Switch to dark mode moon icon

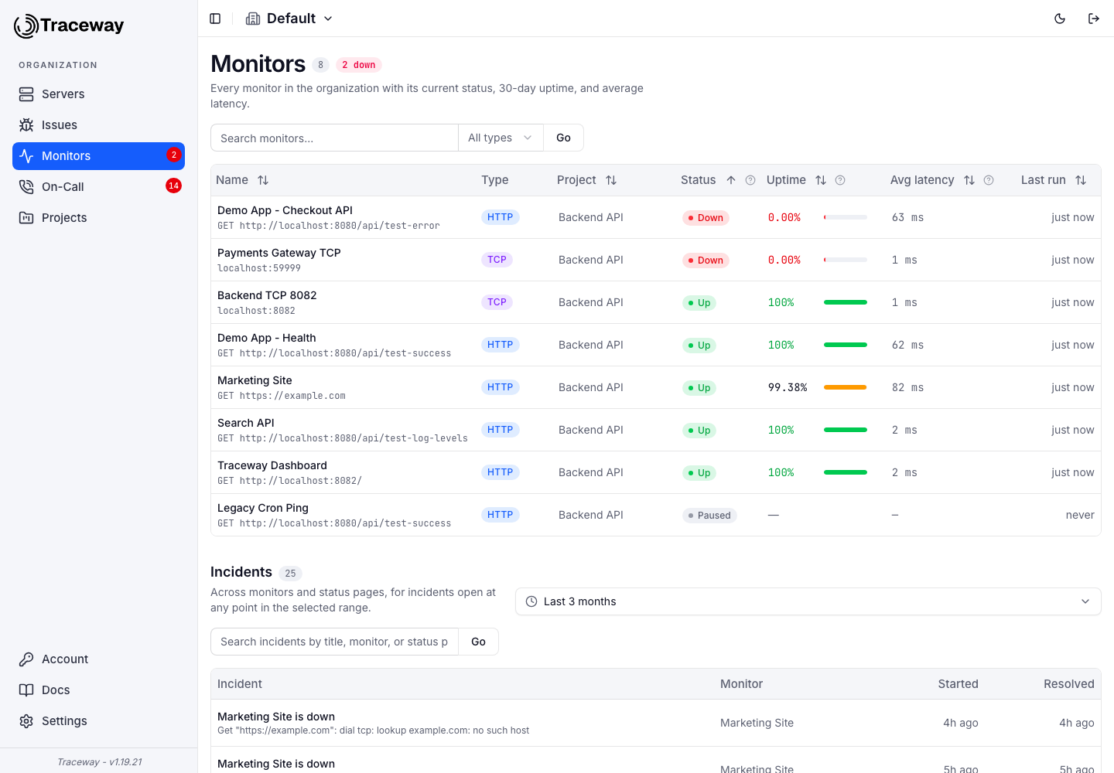[1060, 19]
